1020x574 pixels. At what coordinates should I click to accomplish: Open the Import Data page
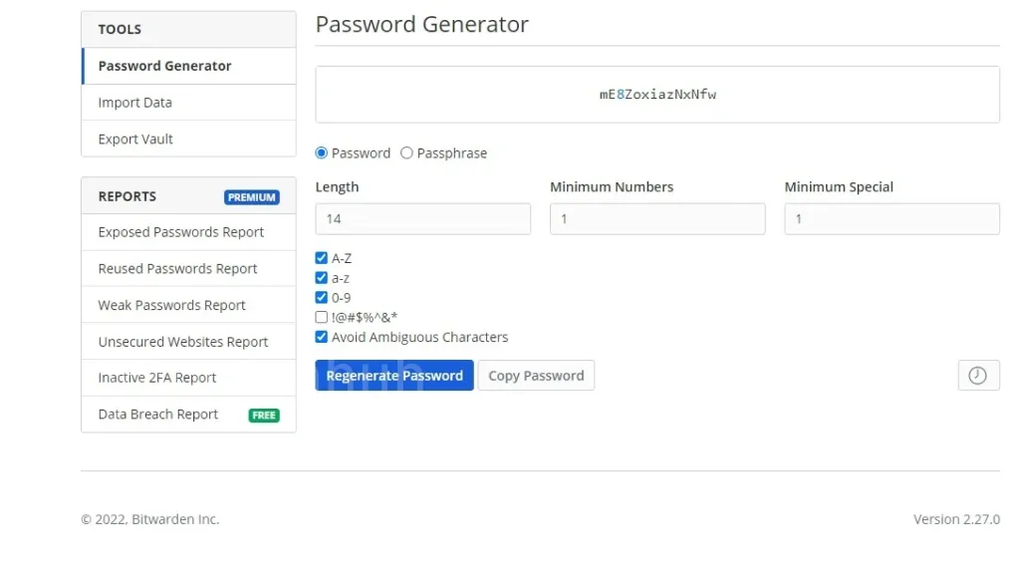coord(134,102)
